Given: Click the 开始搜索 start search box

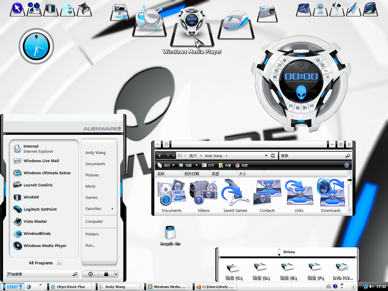Looking at the screenshot, I should click(x=42, y=274).
